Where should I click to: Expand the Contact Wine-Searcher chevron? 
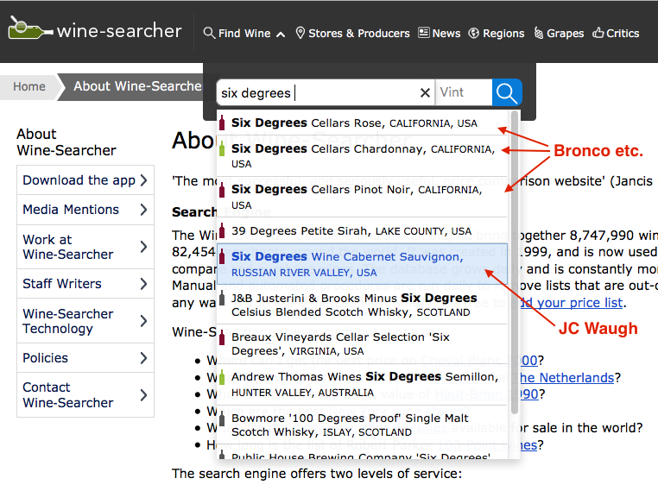(x=144, y=395)
